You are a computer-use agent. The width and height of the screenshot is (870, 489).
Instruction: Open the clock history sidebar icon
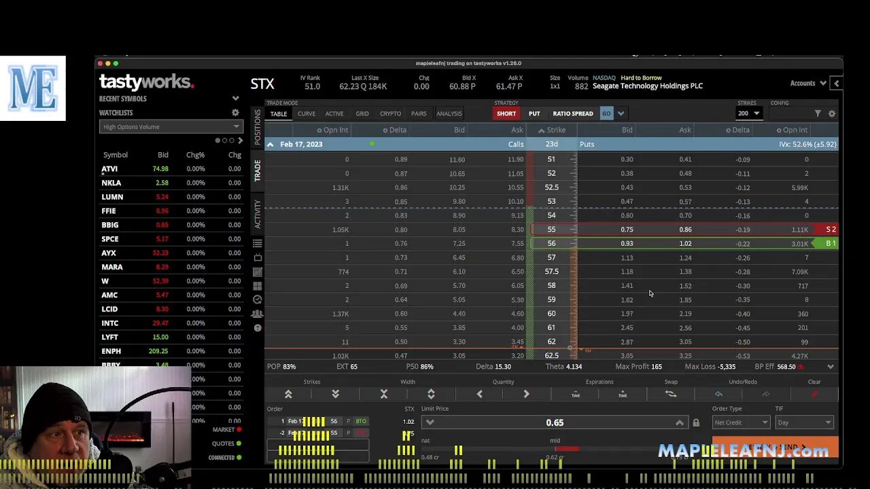(x=258, y=300)
